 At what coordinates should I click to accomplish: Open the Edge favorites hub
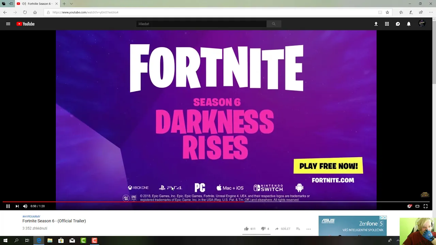[x=401, y=12]
